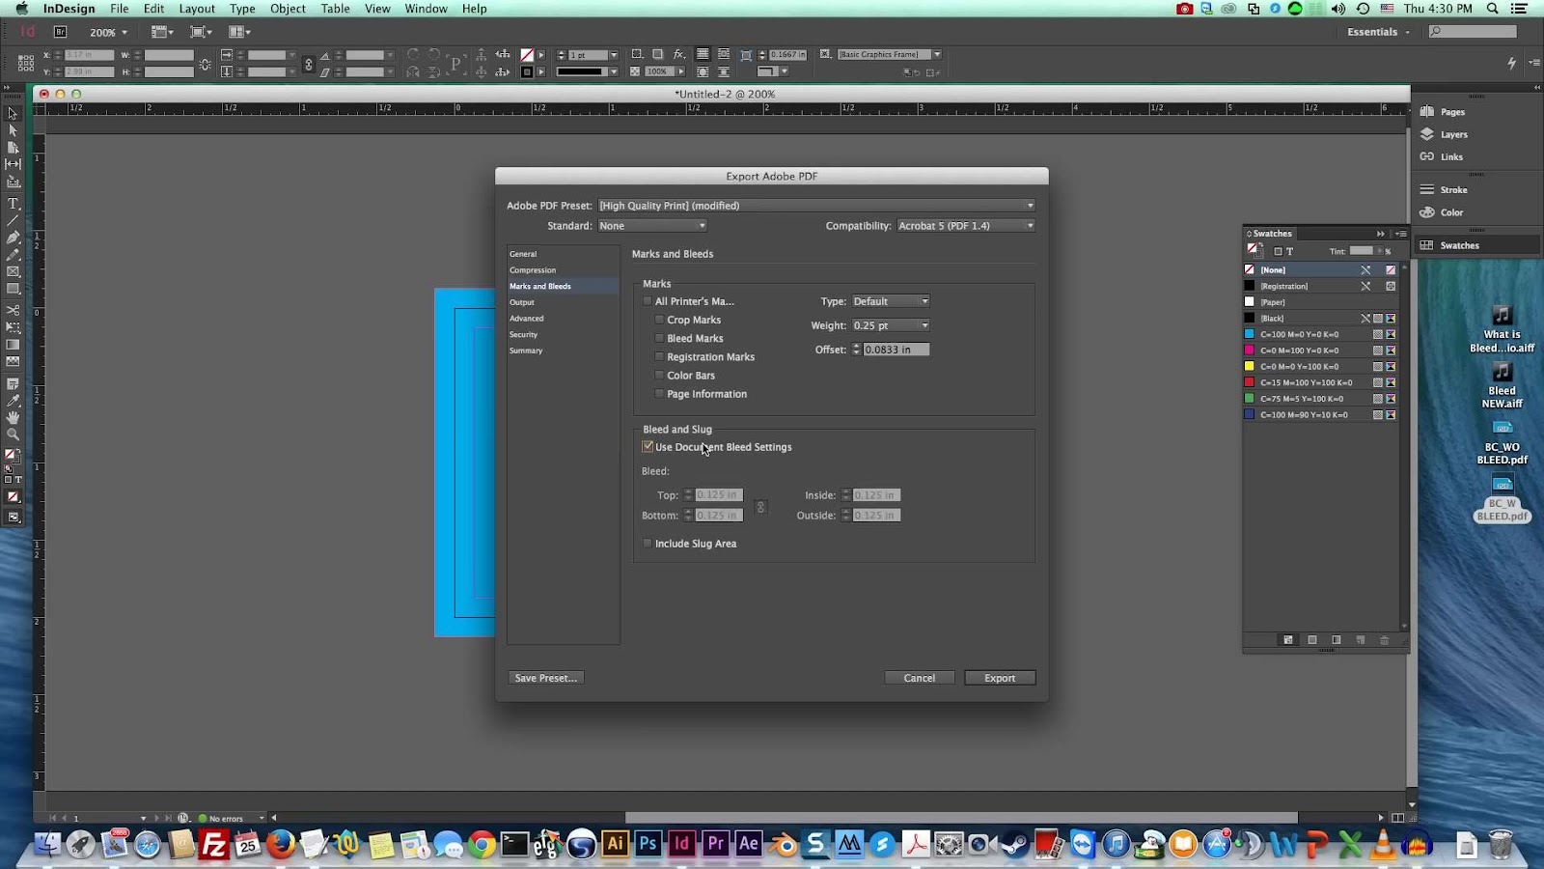Viewport: 1544px width, 869px height.
Task: Open the marks Weight dropdown
Action: (891, 325)
